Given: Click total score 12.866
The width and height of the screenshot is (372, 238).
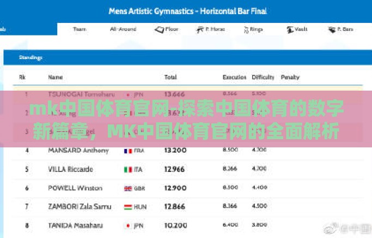Looking at the screenshot, I should pos(175,207).
